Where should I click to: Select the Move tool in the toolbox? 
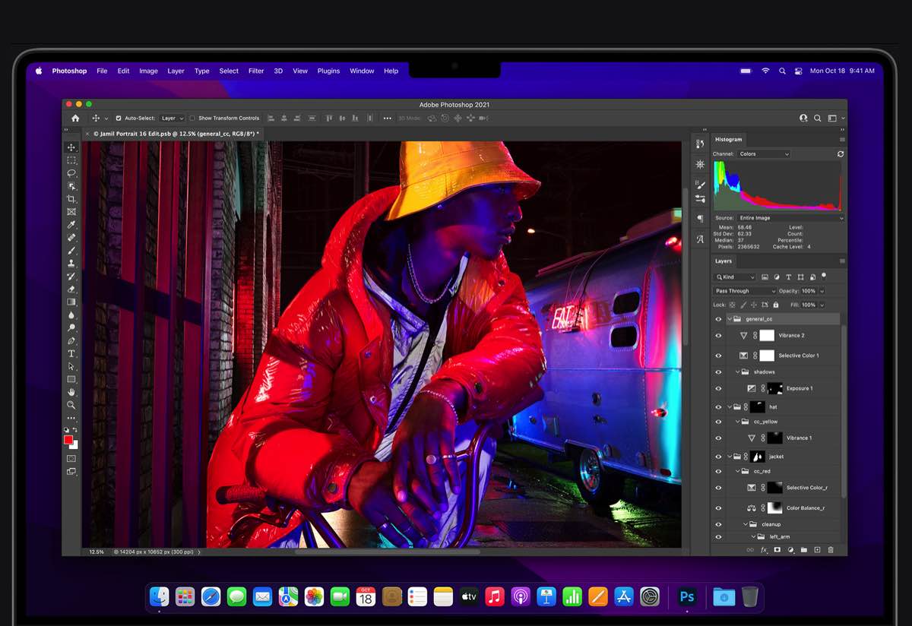(71, 147)
